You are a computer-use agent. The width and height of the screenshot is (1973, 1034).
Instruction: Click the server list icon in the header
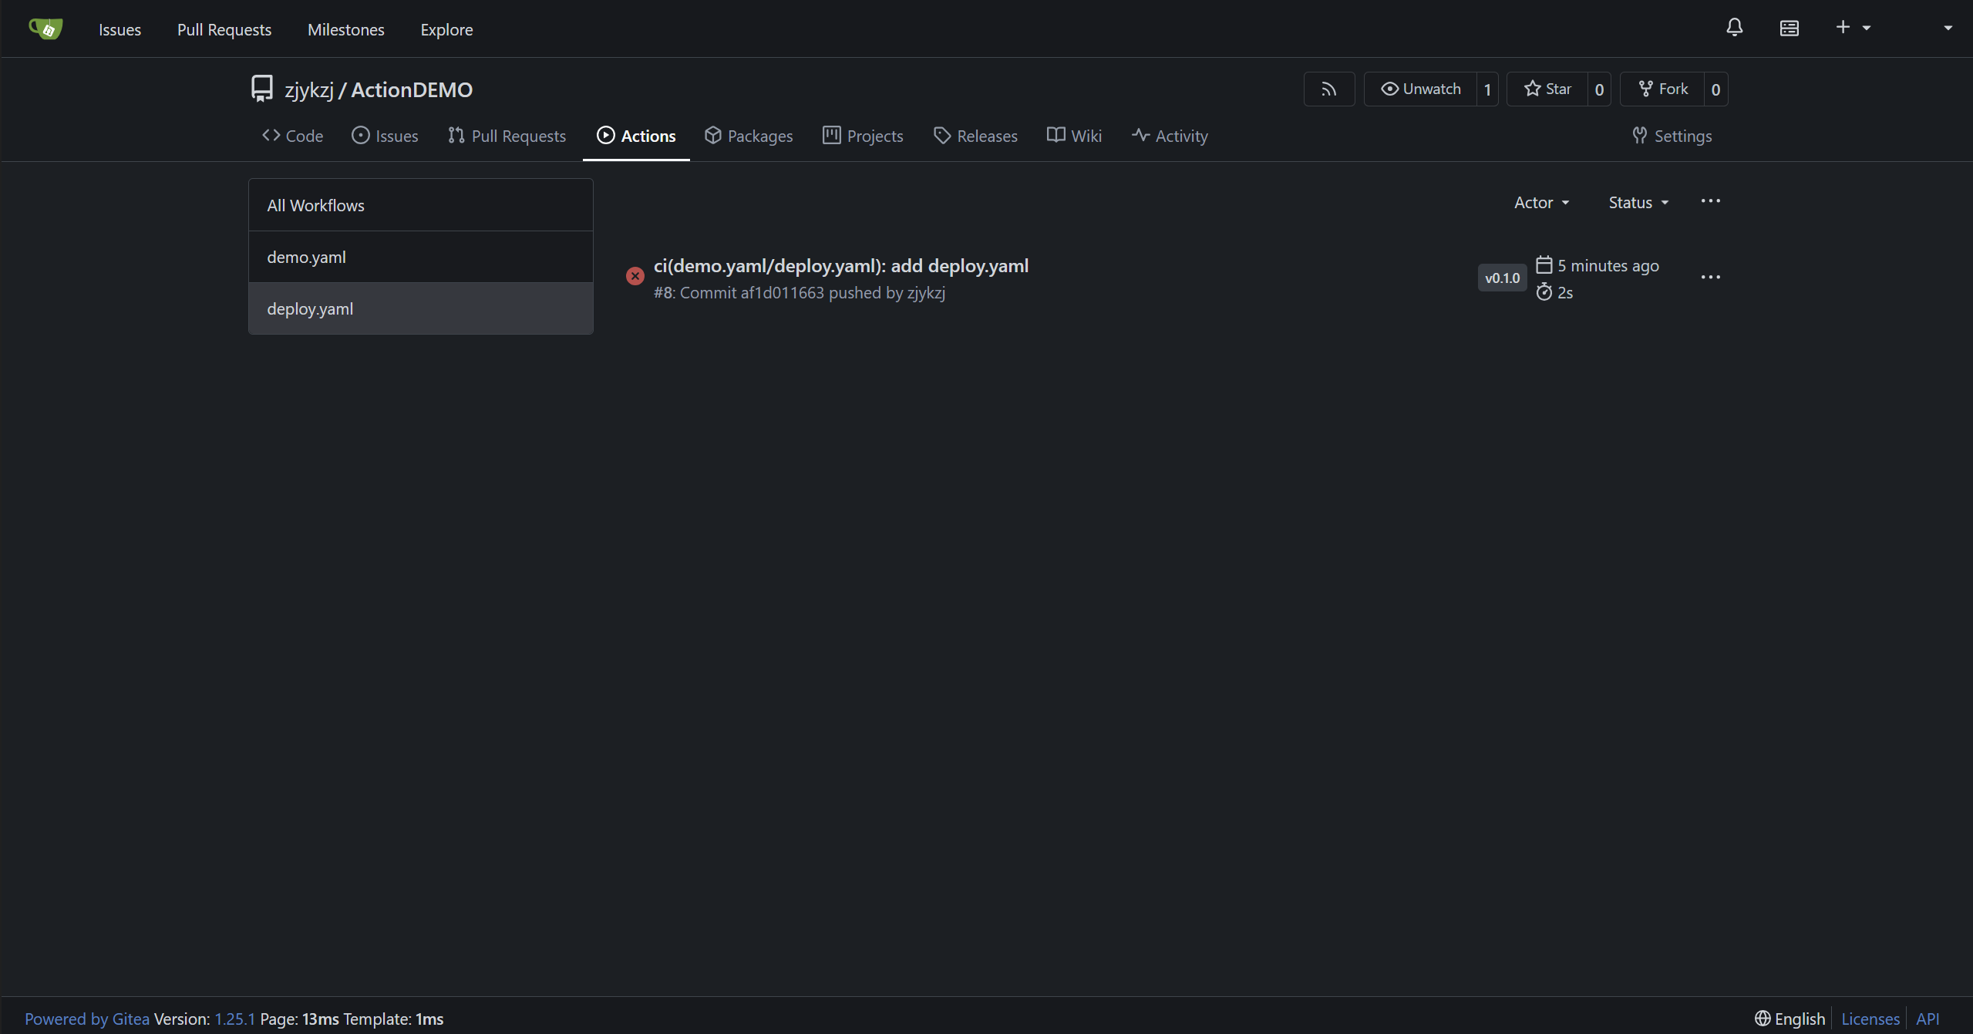pos(1789,29)
